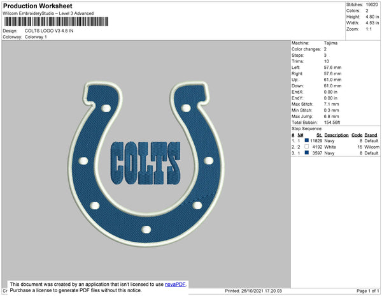
Task: Click the White swatch in stop 2
Action: 307,147
